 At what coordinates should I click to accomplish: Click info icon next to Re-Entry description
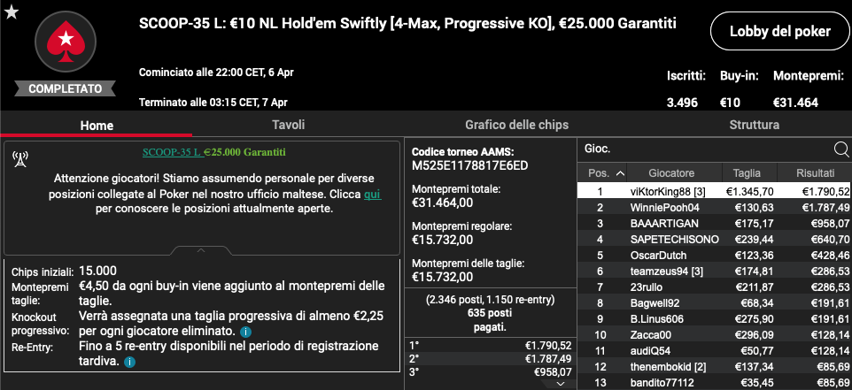[129, 362]
